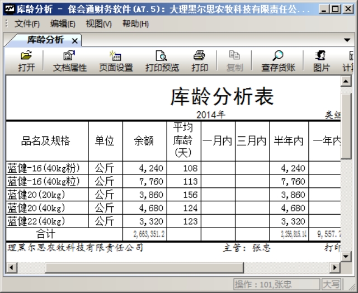Select row 蓝健20(20kg)
Viewport: 358px width, 293px height.
(x=173, y=195)
